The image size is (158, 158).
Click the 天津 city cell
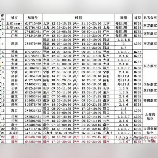point(14,52)
